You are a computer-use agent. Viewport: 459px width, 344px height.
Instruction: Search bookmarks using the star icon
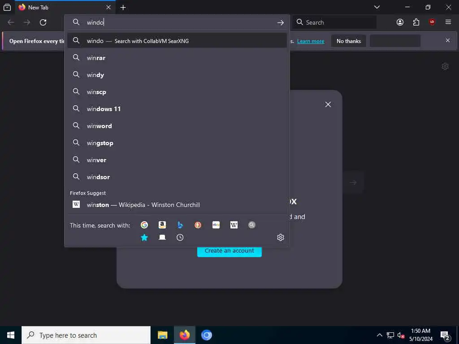(x=144, y=237)
